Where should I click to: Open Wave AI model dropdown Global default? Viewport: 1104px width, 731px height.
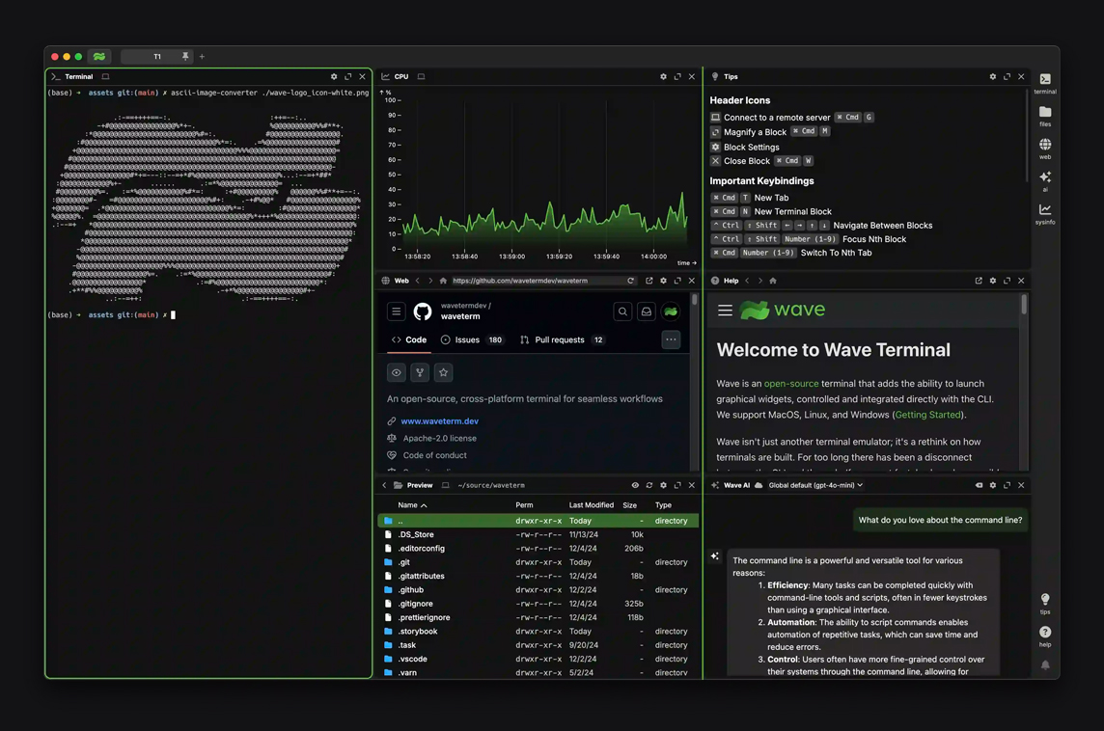[815, 485]
